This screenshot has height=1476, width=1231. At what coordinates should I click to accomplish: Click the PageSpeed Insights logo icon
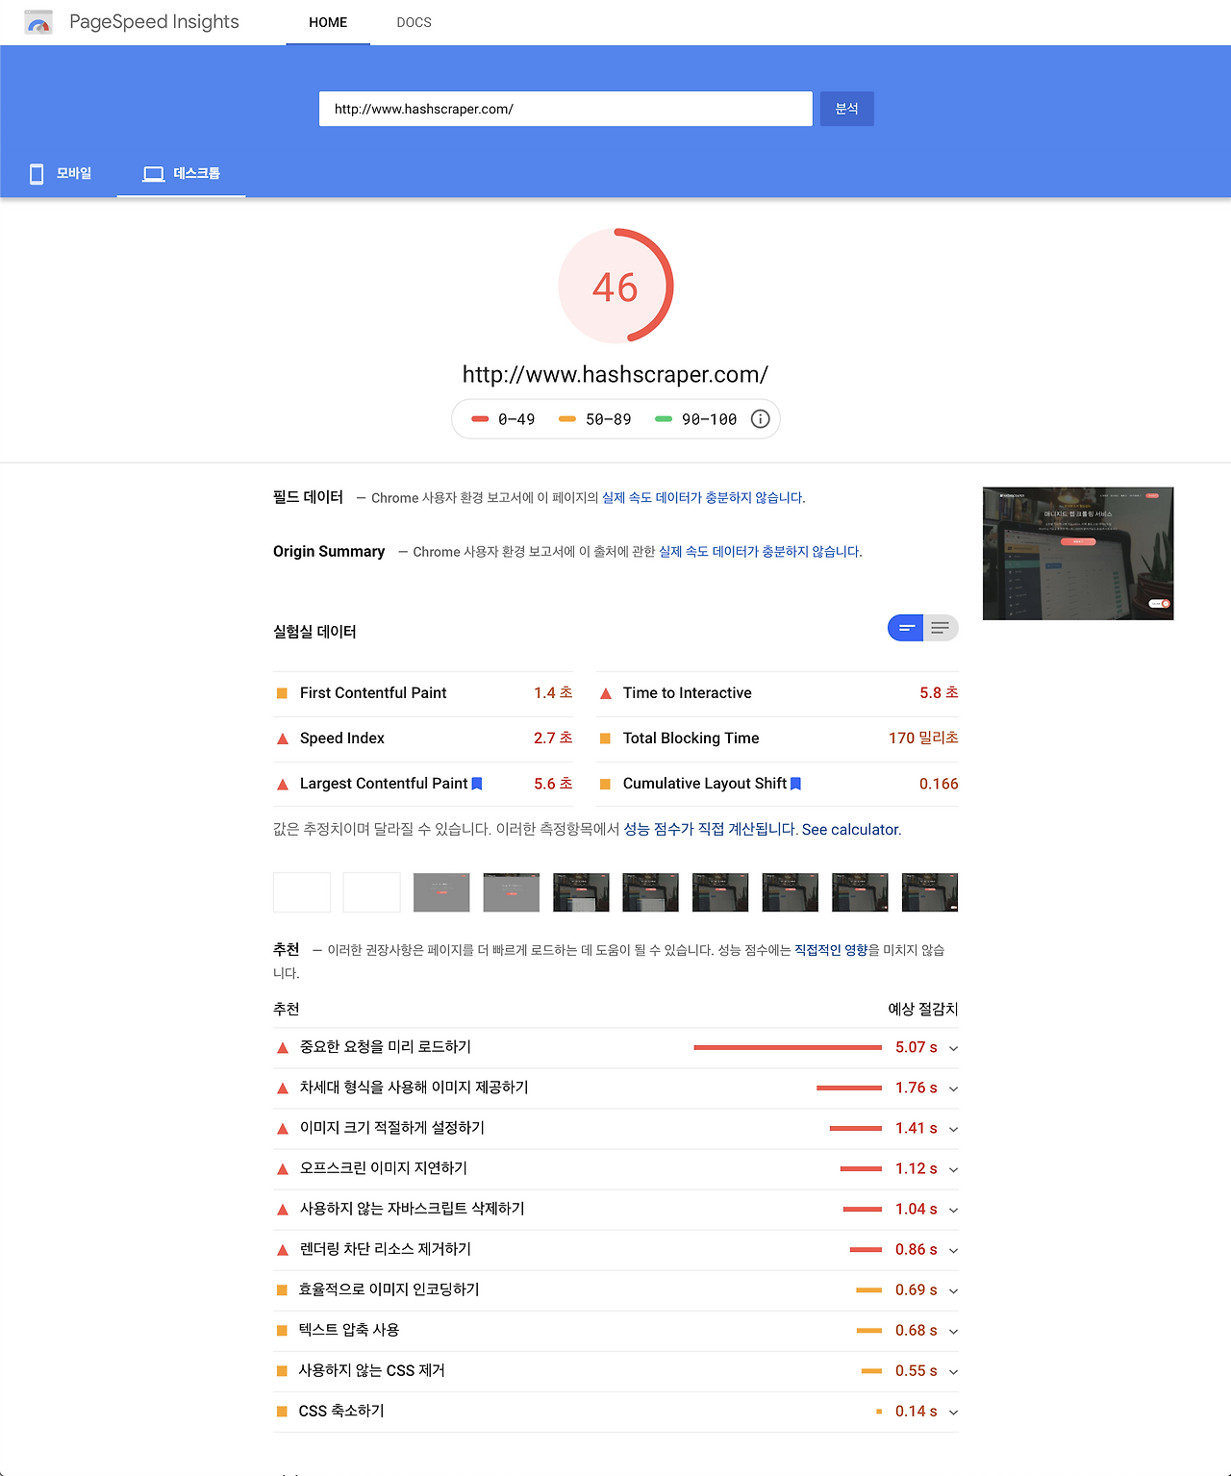(x=38, y=22)
